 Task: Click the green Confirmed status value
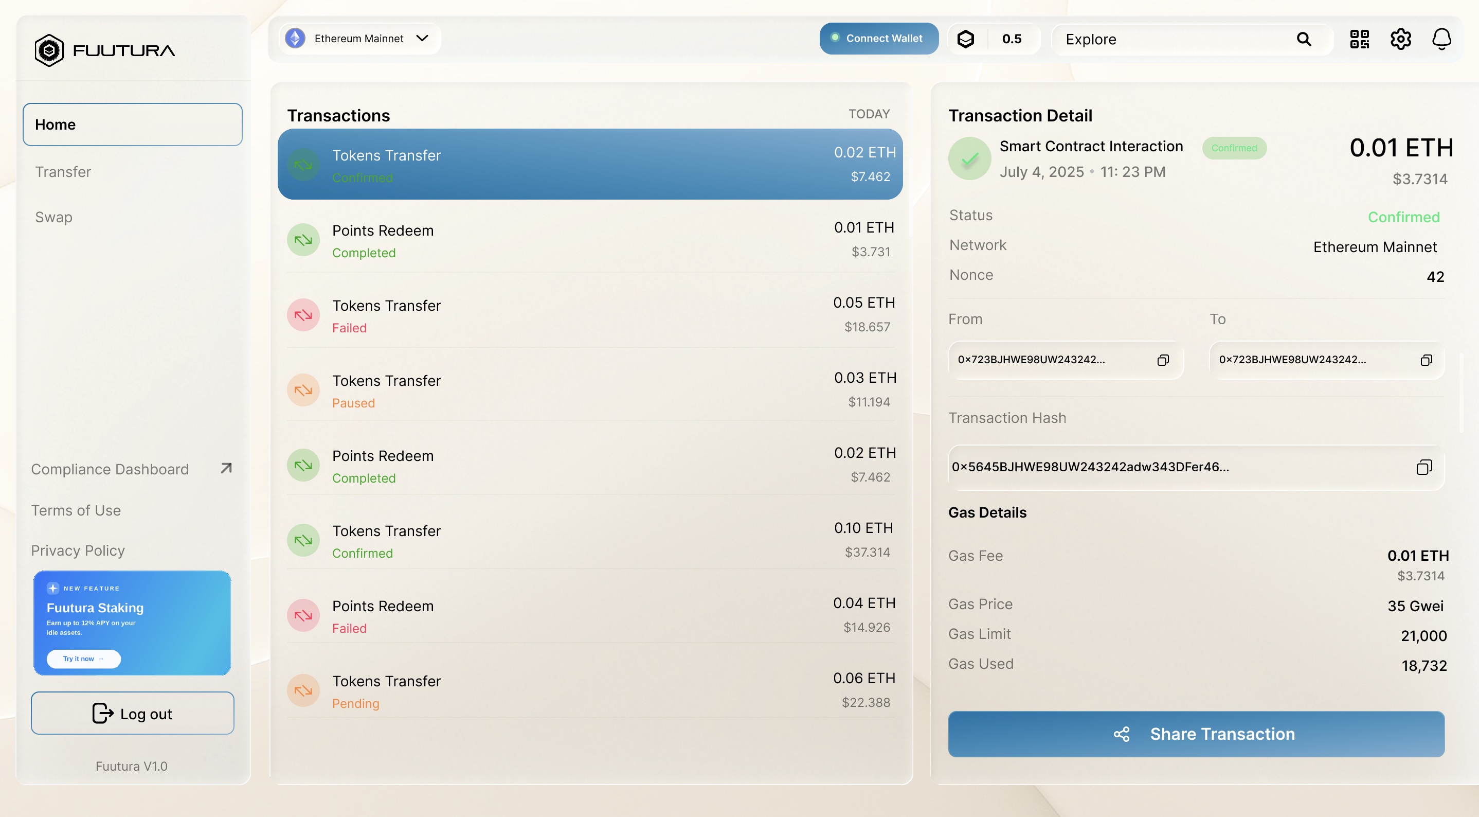point(1403,217)
